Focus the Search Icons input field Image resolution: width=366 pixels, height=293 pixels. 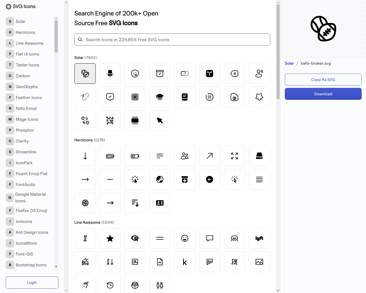click(172, 39)
